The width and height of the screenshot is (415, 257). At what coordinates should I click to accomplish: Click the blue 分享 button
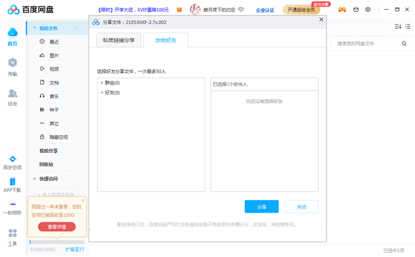click(x=261, y=206)
